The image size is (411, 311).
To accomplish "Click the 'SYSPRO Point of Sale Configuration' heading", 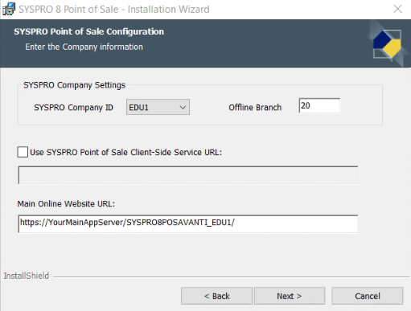I will click(x=88, y=31).
